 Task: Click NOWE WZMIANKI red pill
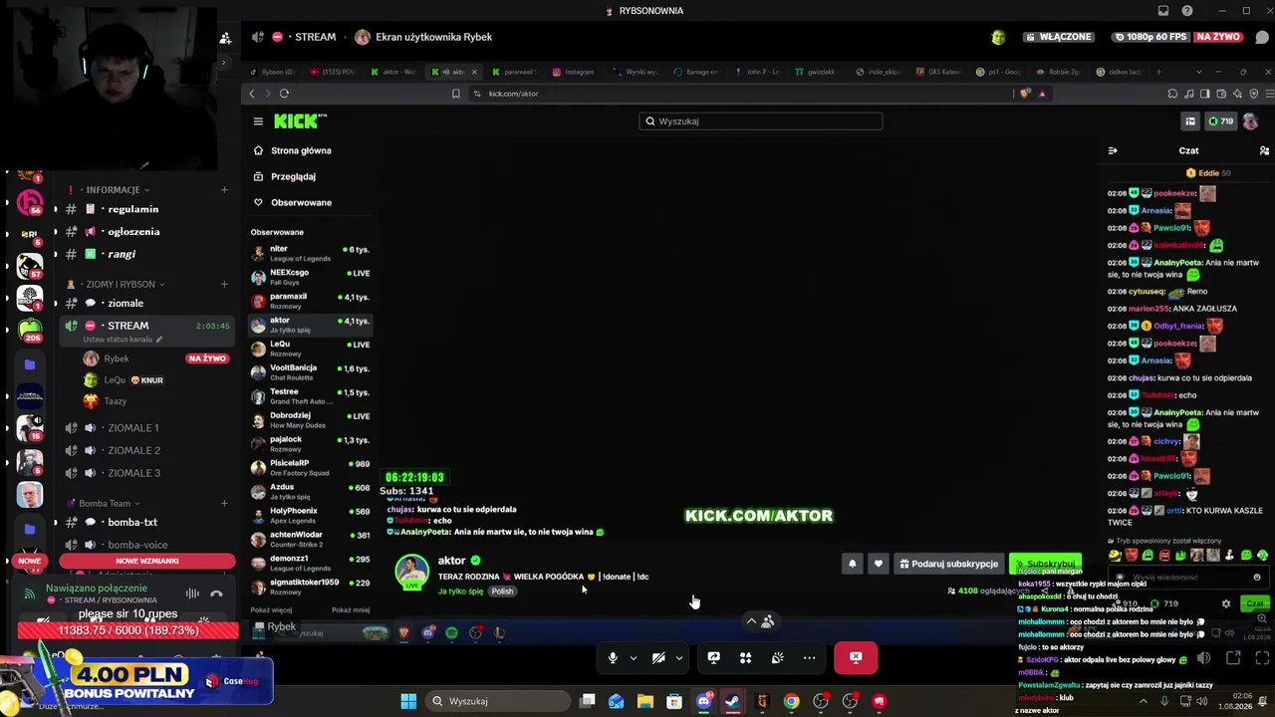(147, 561)
